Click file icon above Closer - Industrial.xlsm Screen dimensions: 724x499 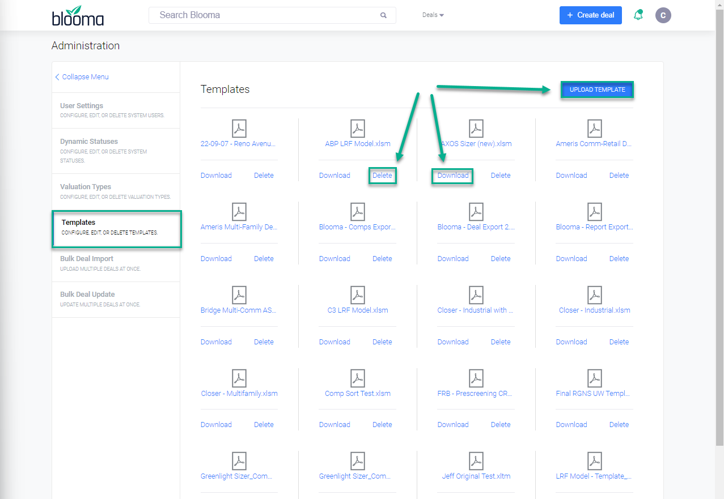[x=594, y=295]
